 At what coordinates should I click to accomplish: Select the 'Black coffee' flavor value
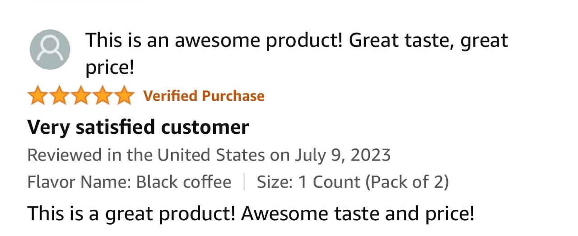(x=184, y=182)
